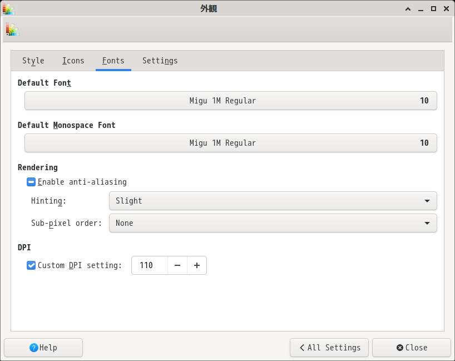Click the blue question mark Help icon

tap(34, 348)
